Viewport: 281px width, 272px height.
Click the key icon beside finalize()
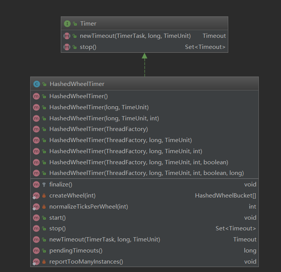coord(44,185)
